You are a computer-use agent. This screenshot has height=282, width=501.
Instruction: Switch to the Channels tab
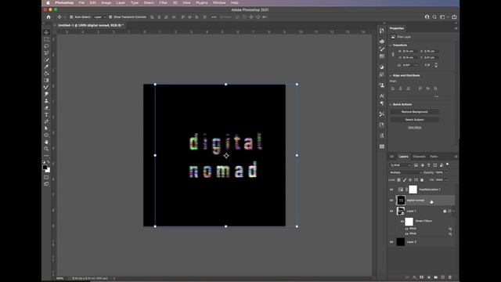pyautogui.click(x=419, y=157)
